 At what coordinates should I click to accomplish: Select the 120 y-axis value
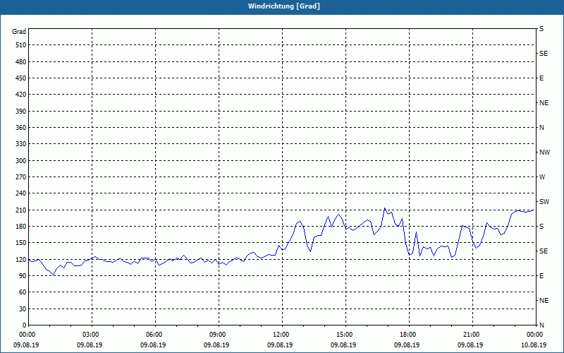(21, 259)
